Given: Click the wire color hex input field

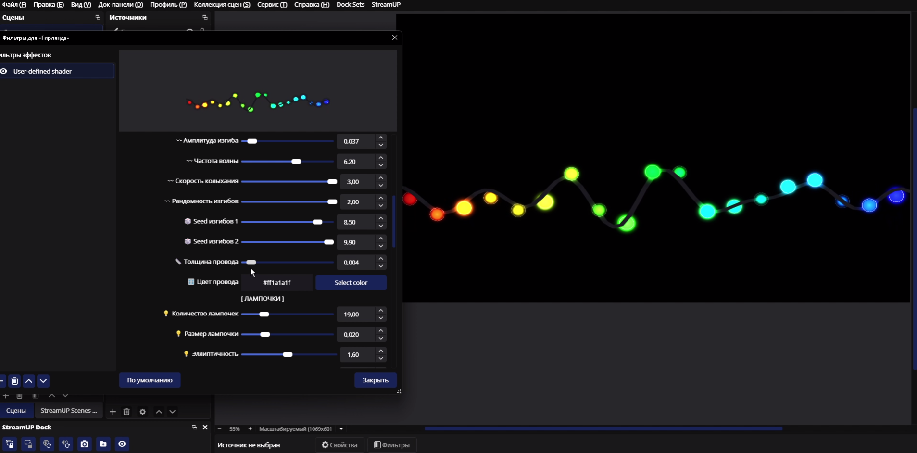Looking at the screenshot, I should tap(276, 283).
